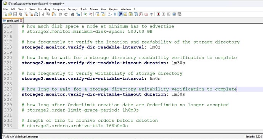Viewport: 263px width, 139px height.
Task: Open the Plugins menu
Action: 113,9
